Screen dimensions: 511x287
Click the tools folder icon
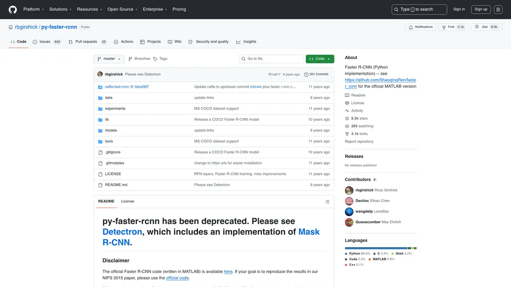click(x=101, y=142)
